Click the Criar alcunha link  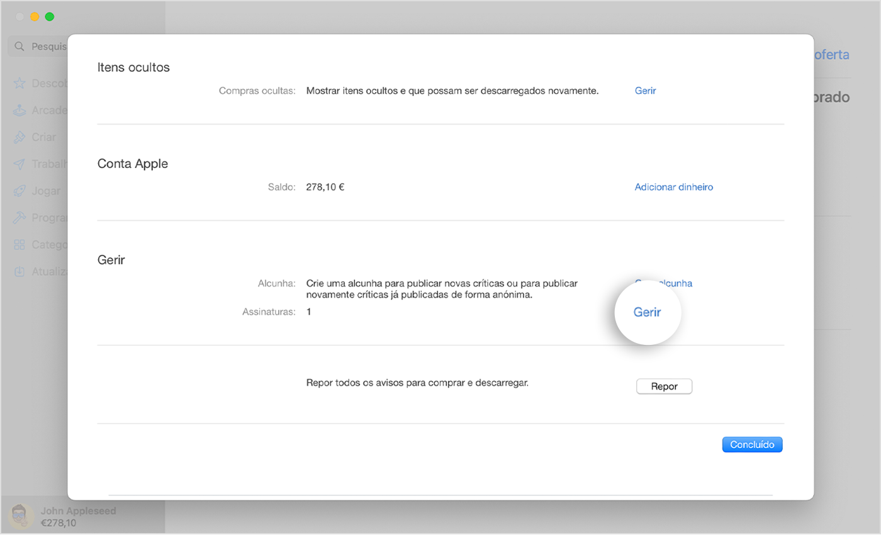point(664,283)
